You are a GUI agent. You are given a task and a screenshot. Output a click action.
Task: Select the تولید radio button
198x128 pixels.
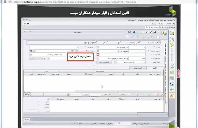(x=120, y=42)
